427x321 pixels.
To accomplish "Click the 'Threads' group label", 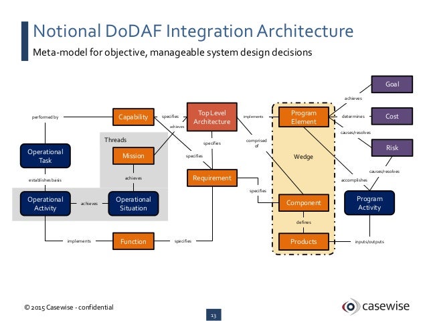I will click(116, 140).
